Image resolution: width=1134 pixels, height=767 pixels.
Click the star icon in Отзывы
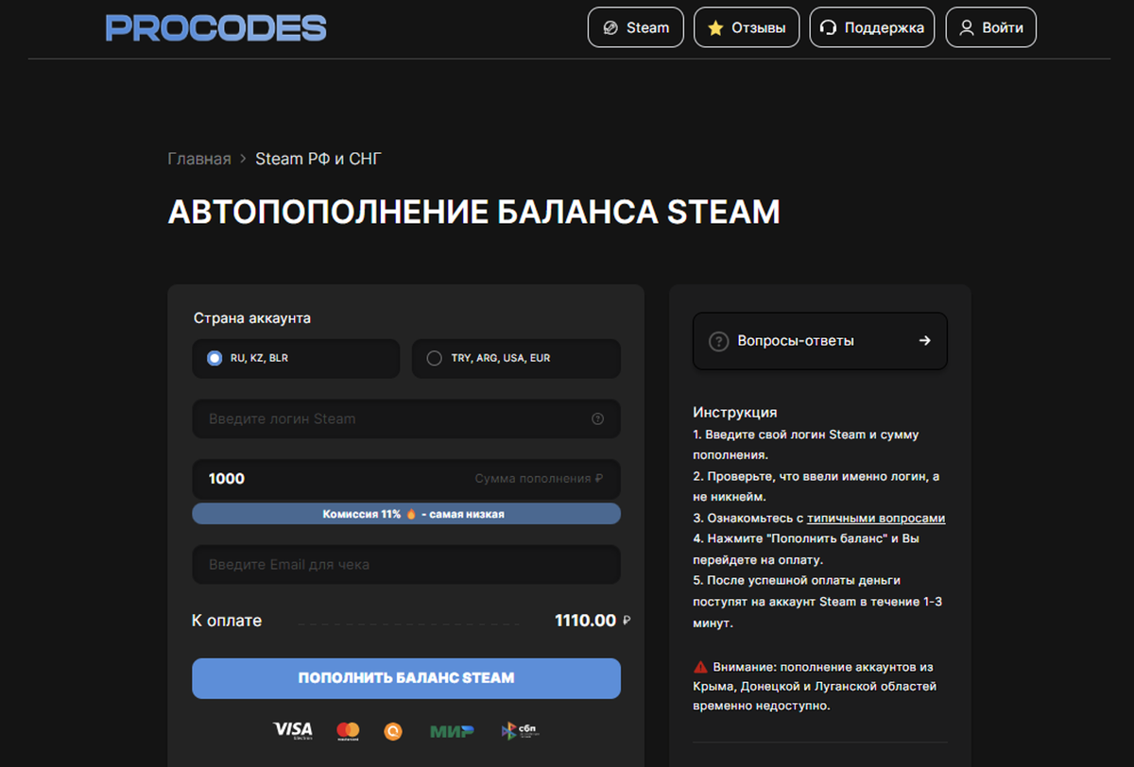coord(715,27)
